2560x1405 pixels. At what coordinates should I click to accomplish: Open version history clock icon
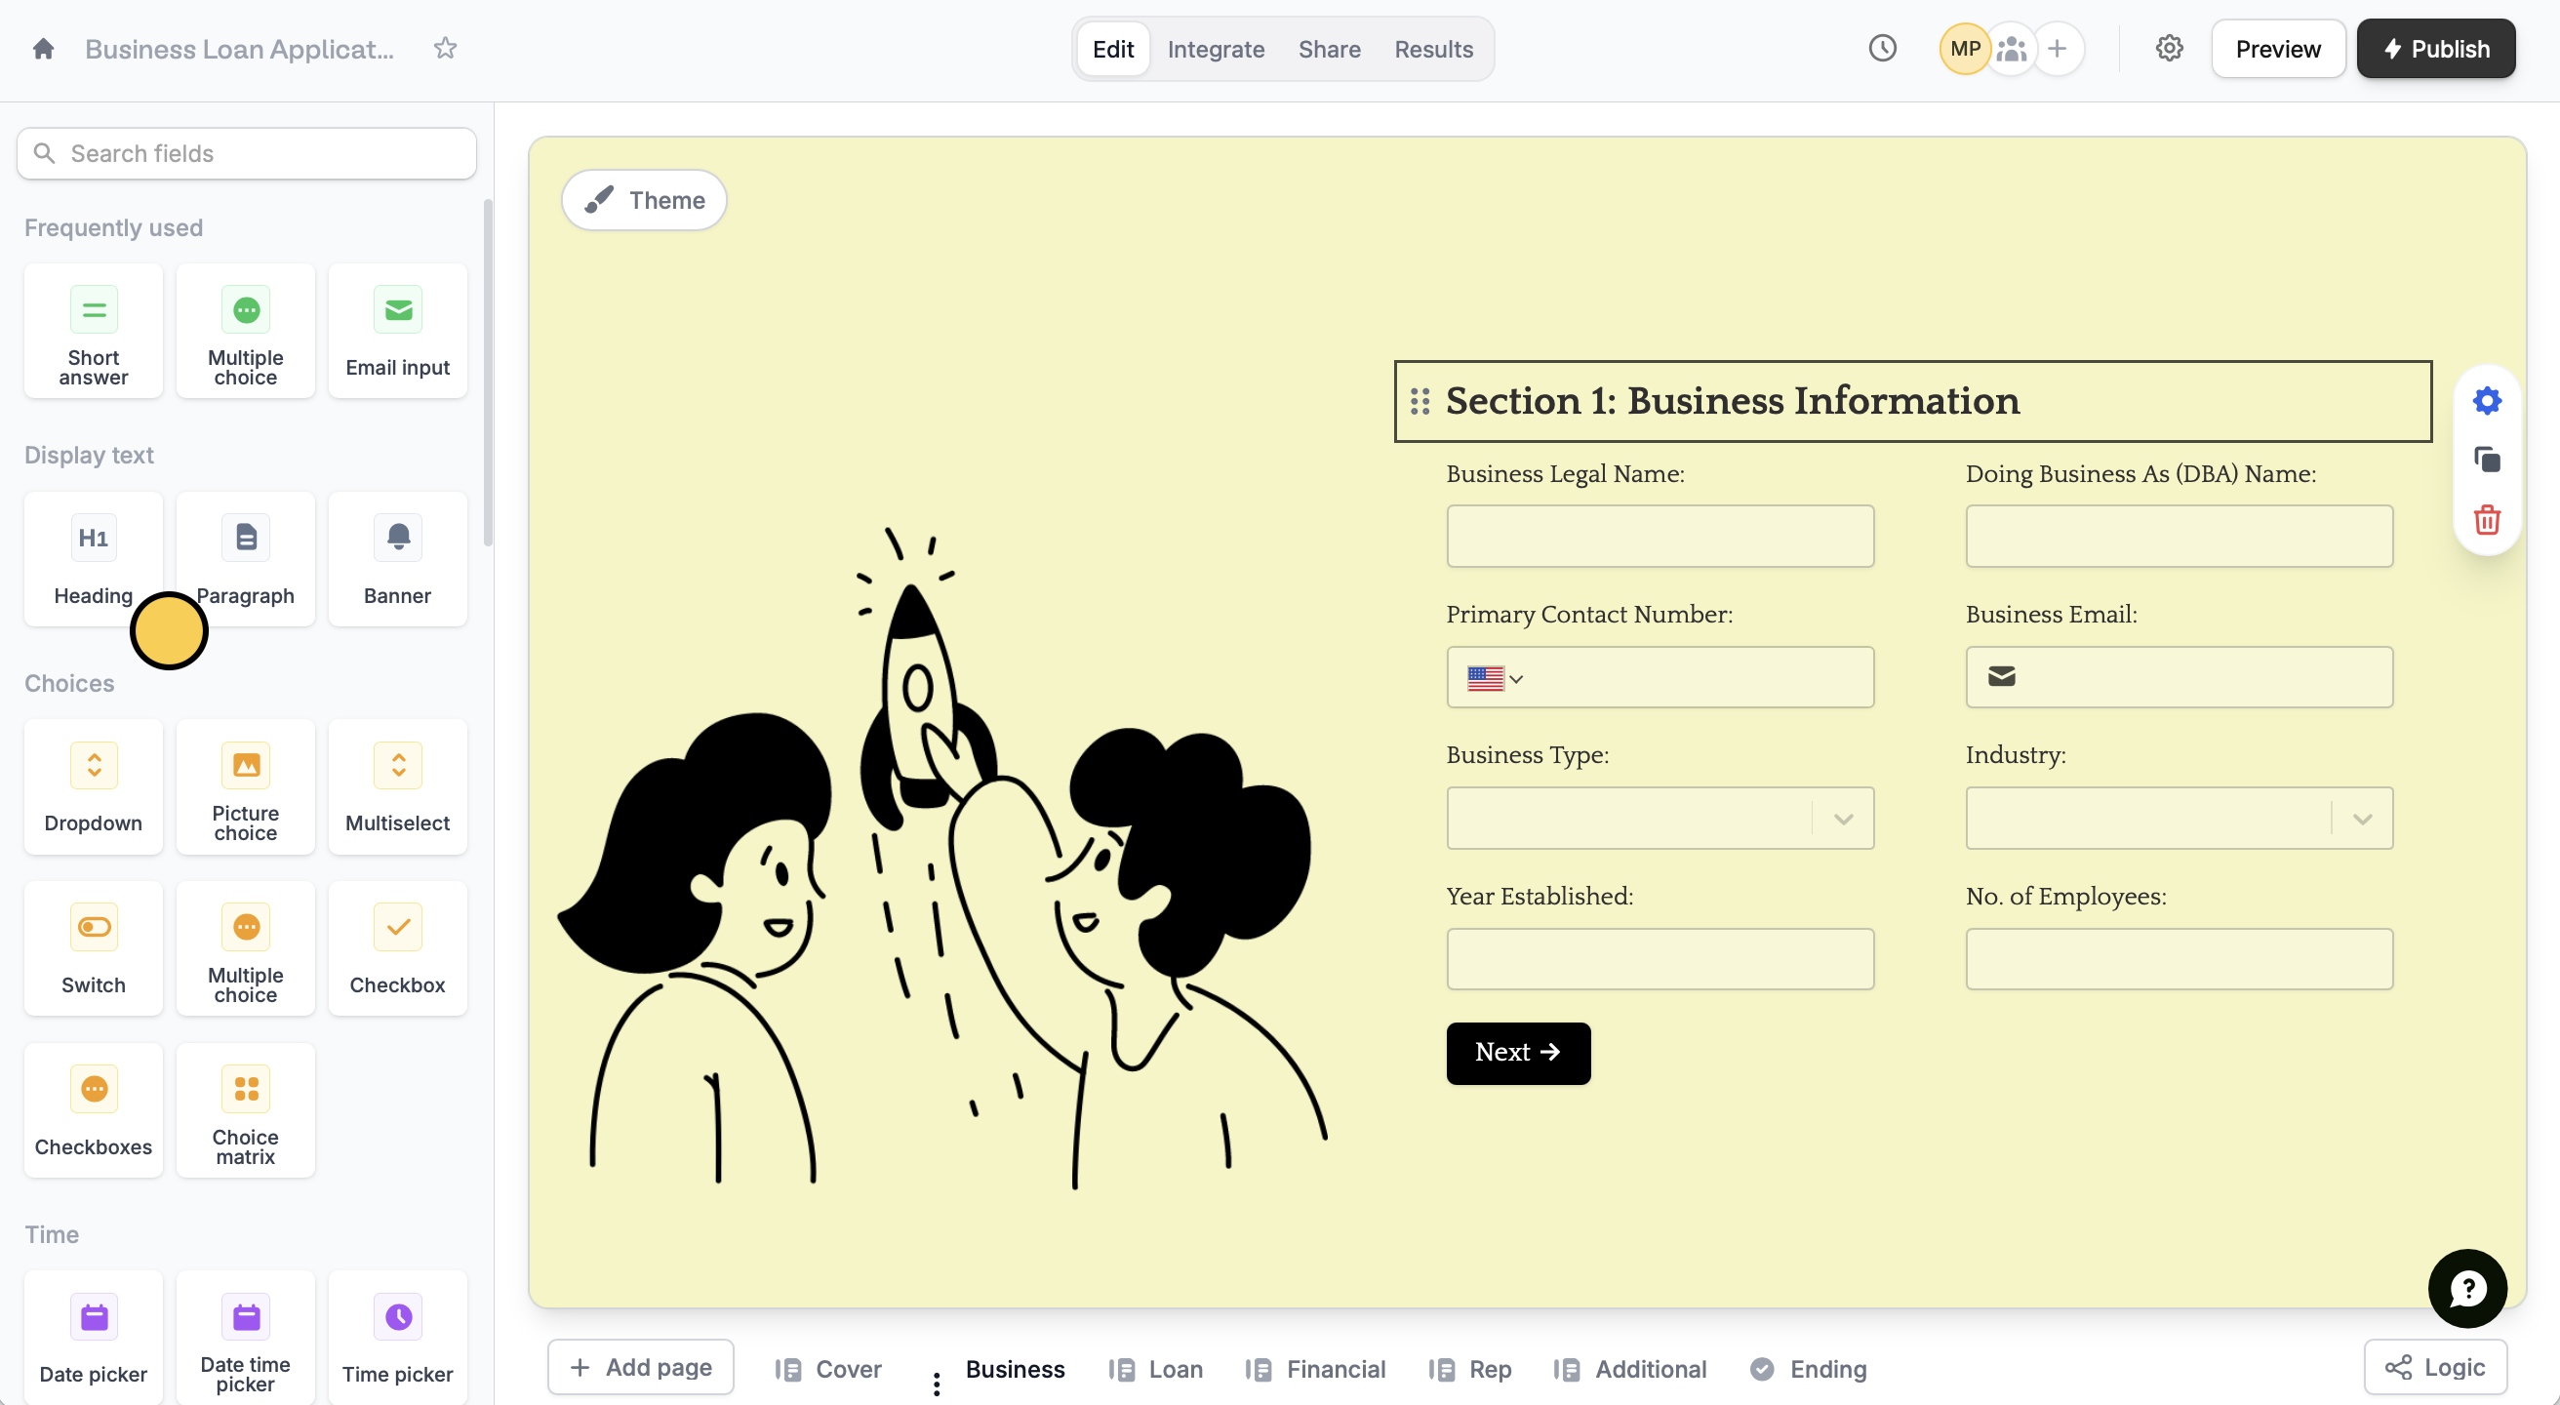[x=1881, y=49]
